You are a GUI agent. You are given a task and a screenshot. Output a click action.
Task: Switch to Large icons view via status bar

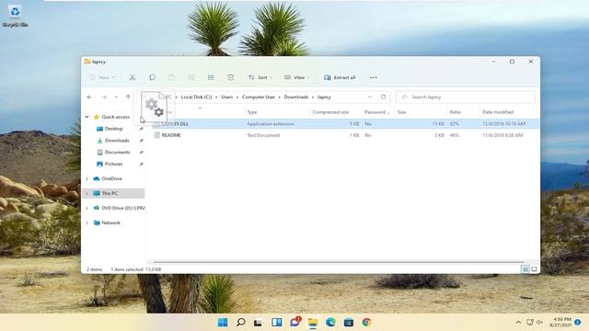click(x=534, y=269)
